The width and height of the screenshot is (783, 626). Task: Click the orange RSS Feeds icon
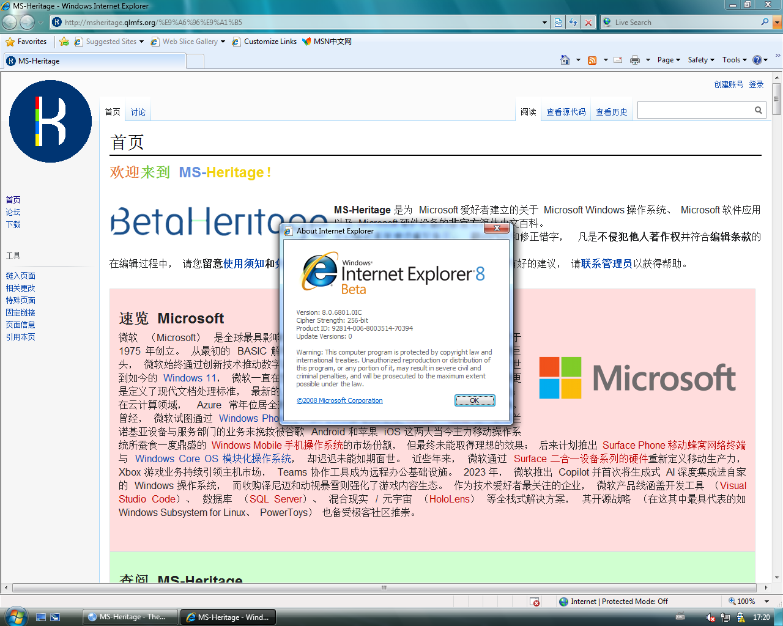click(x=592, y=60)
